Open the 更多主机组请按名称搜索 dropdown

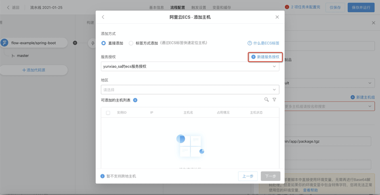coord(330,106)
